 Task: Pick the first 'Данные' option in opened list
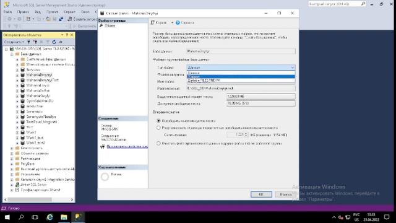241,73
